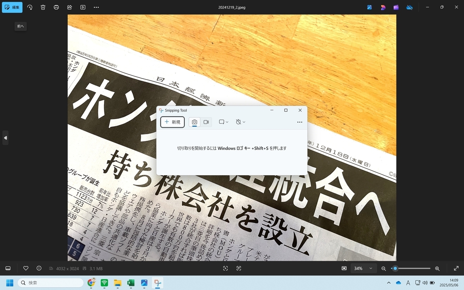Click the taskbar 検索 search box
This screenshot has width=464, height=290.
point(51,283)
